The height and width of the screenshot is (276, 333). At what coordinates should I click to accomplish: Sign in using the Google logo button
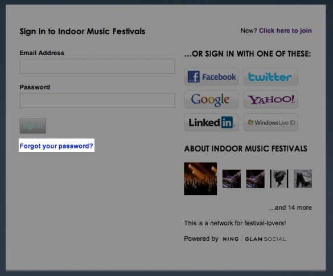coord(212,100)
